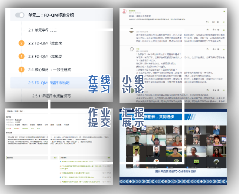239x194 pixels.
Task: Select third green tab under group members
Action: click(25, 128)
